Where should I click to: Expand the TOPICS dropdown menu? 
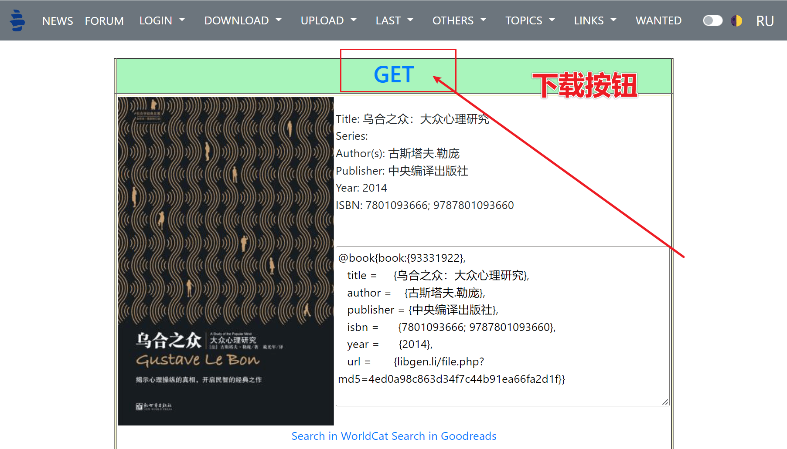coord(530,20)
